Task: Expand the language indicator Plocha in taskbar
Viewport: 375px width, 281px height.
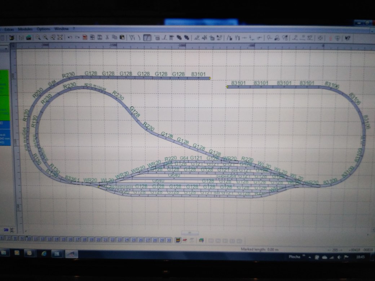Action: click(x=295, y=257)
